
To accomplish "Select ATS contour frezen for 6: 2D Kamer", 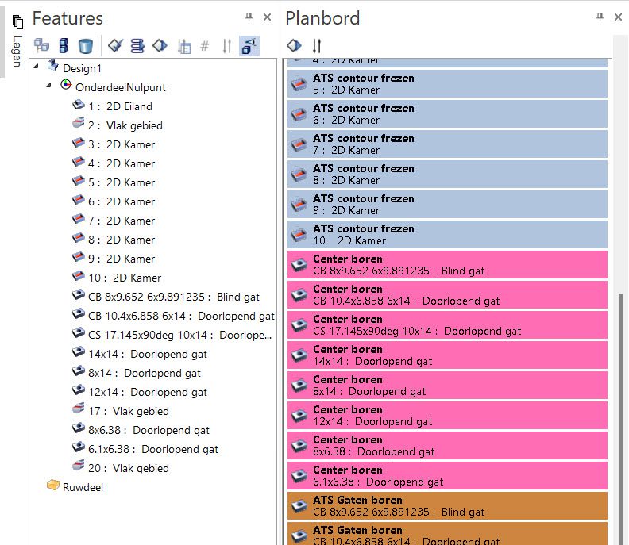I will click(447, 113).
